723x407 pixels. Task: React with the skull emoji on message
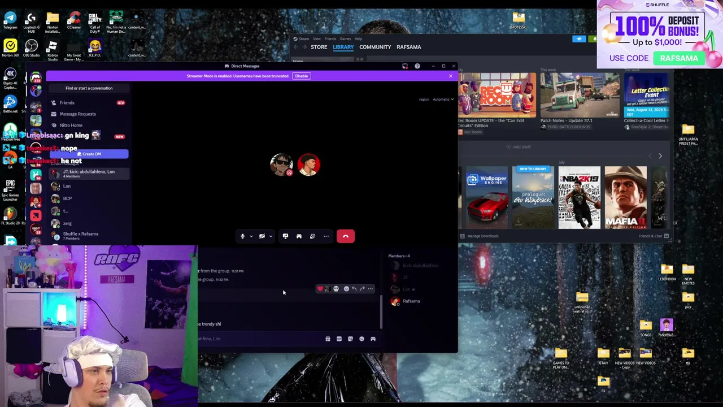(336, 289)
